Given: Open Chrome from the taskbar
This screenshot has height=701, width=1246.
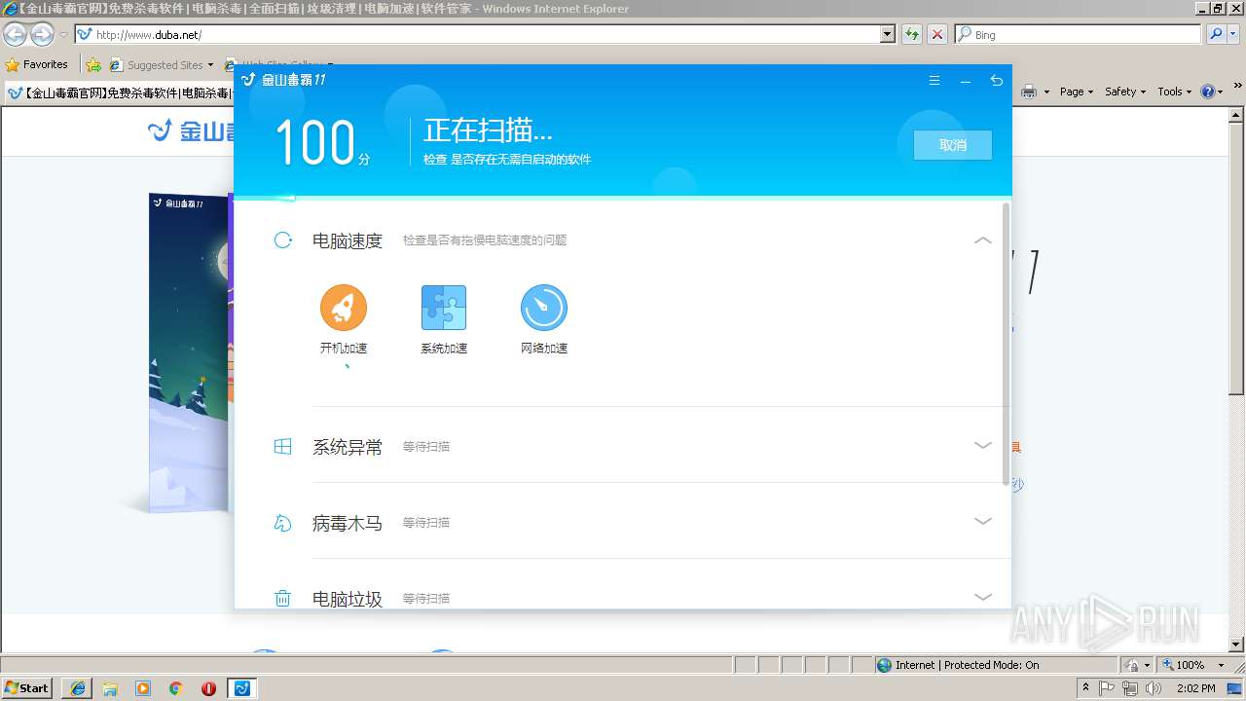Looking at the screenshot, I should 176,688.
